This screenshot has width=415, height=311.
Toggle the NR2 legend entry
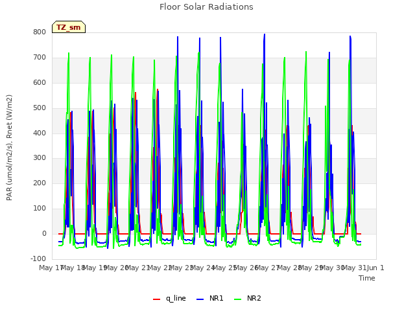248,298
